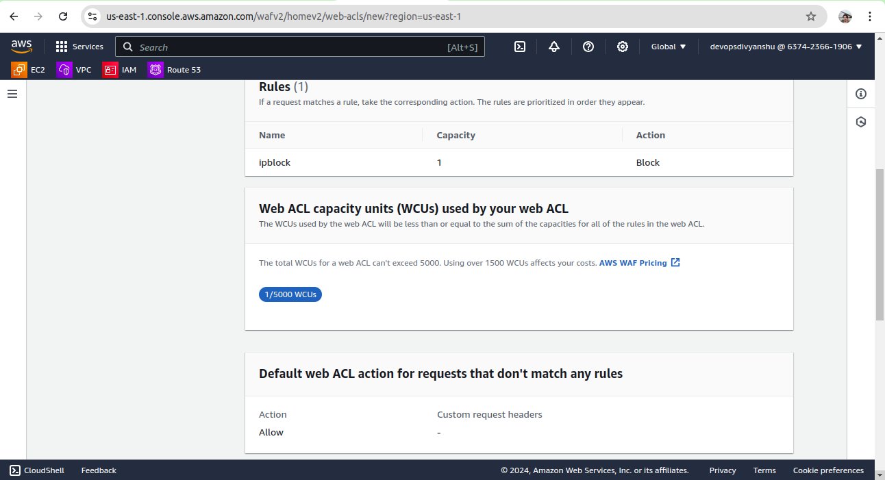
Task: Expand the devopsdivyanshu account dropdown
Action: coord(786,47)
